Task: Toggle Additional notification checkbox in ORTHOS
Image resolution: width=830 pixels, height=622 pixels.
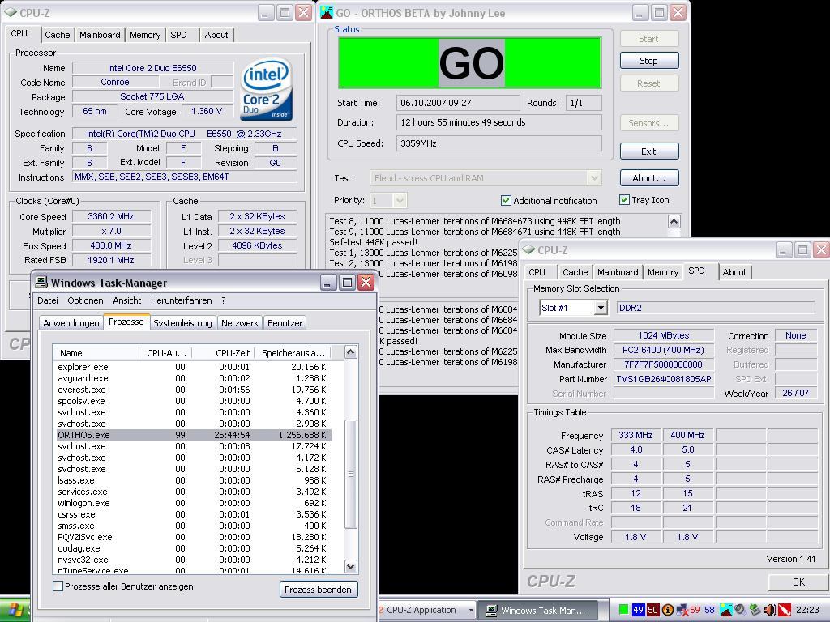Action: pos(506,201)
